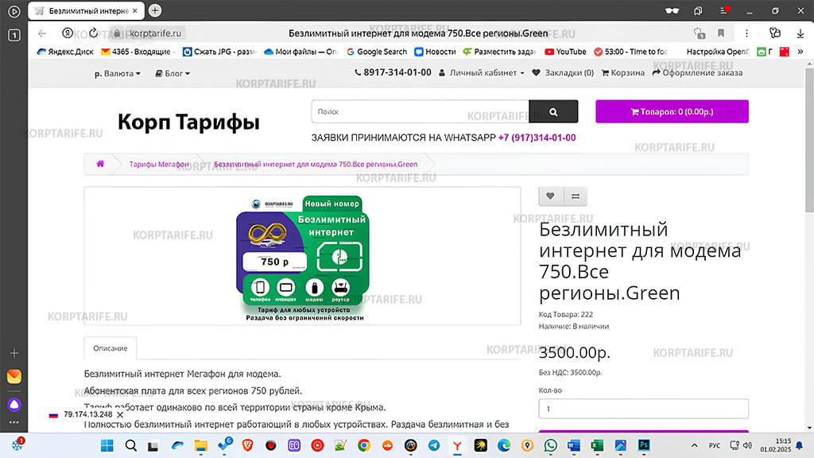Open the Закладки (0) link
The image size is (814, 458).
[564, 72]
